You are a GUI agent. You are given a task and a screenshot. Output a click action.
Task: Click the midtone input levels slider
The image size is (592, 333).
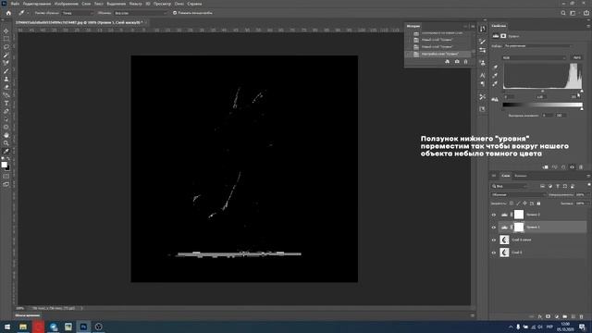point(543,92)
